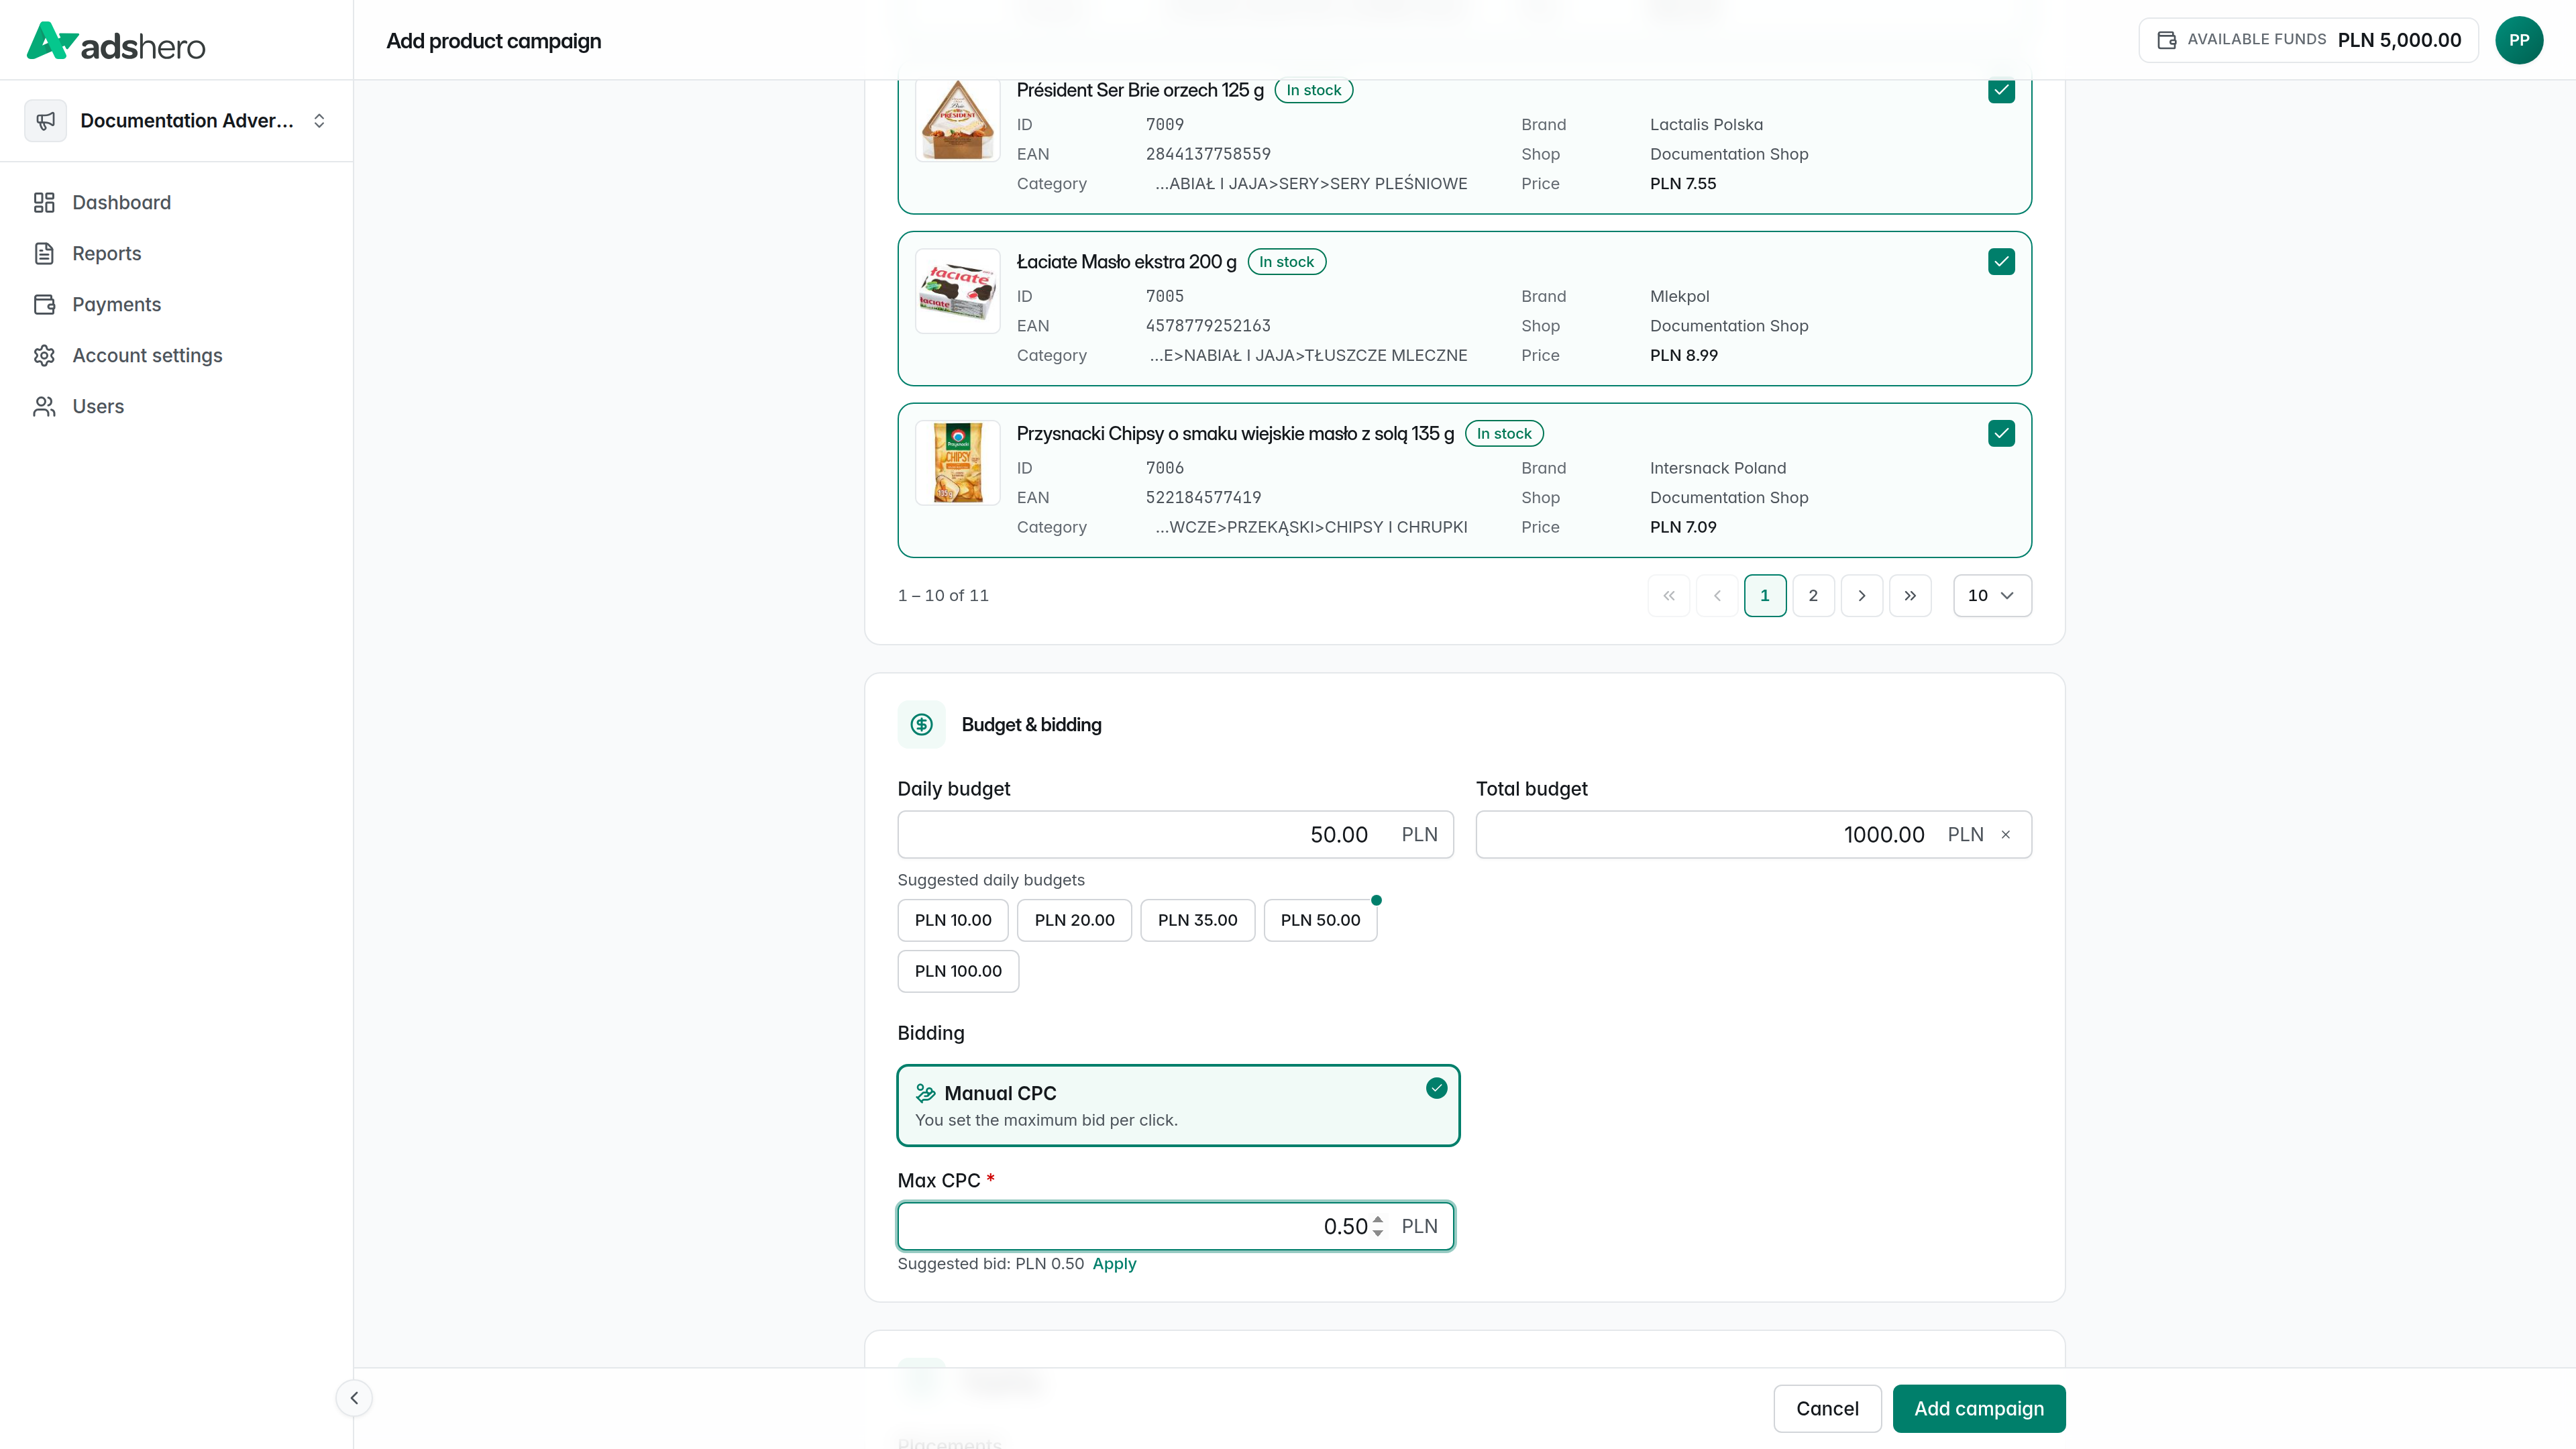Apply the suggested bid link

click(1114, 1264)
